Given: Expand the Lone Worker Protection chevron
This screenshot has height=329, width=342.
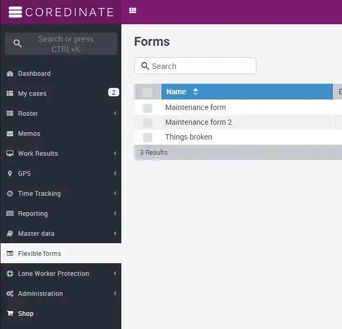Looking at the screenshot, I should point(115,273).
